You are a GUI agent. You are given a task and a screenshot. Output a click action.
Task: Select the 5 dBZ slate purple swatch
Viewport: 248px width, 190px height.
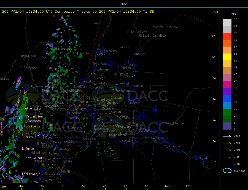click(227, 126)
